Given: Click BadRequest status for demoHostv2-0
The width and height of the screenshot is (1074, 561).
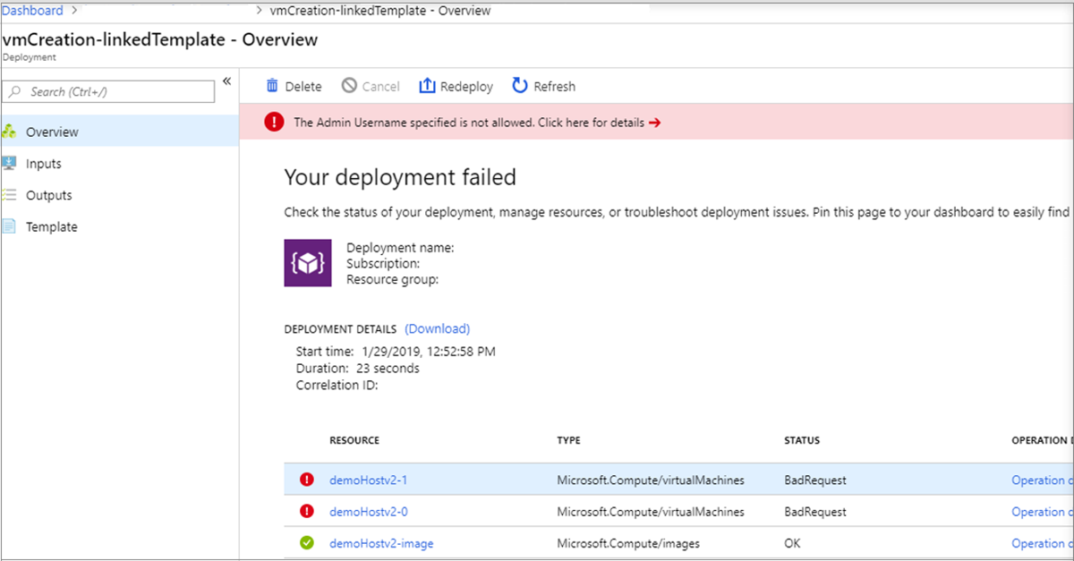Looking at the screenshot, I should 815,512.
